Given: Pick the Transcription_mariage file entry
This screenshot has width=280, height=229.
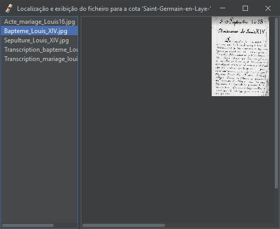Looking at the screenshot, I should tap(39, 59).
